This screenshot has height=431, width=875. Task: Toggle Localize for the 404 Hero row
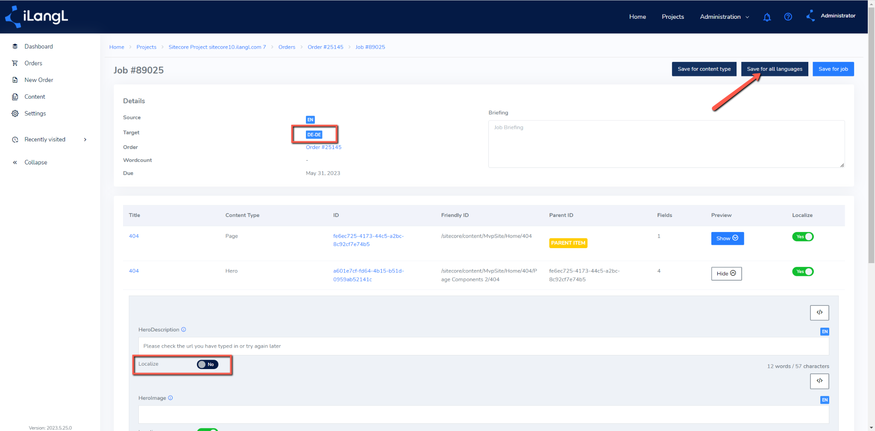803,272
